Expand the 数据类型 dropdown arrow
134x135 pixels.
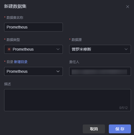[58, 49]
